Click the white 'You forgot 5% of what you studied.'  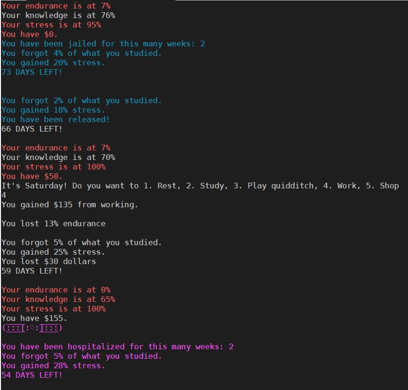82,243
